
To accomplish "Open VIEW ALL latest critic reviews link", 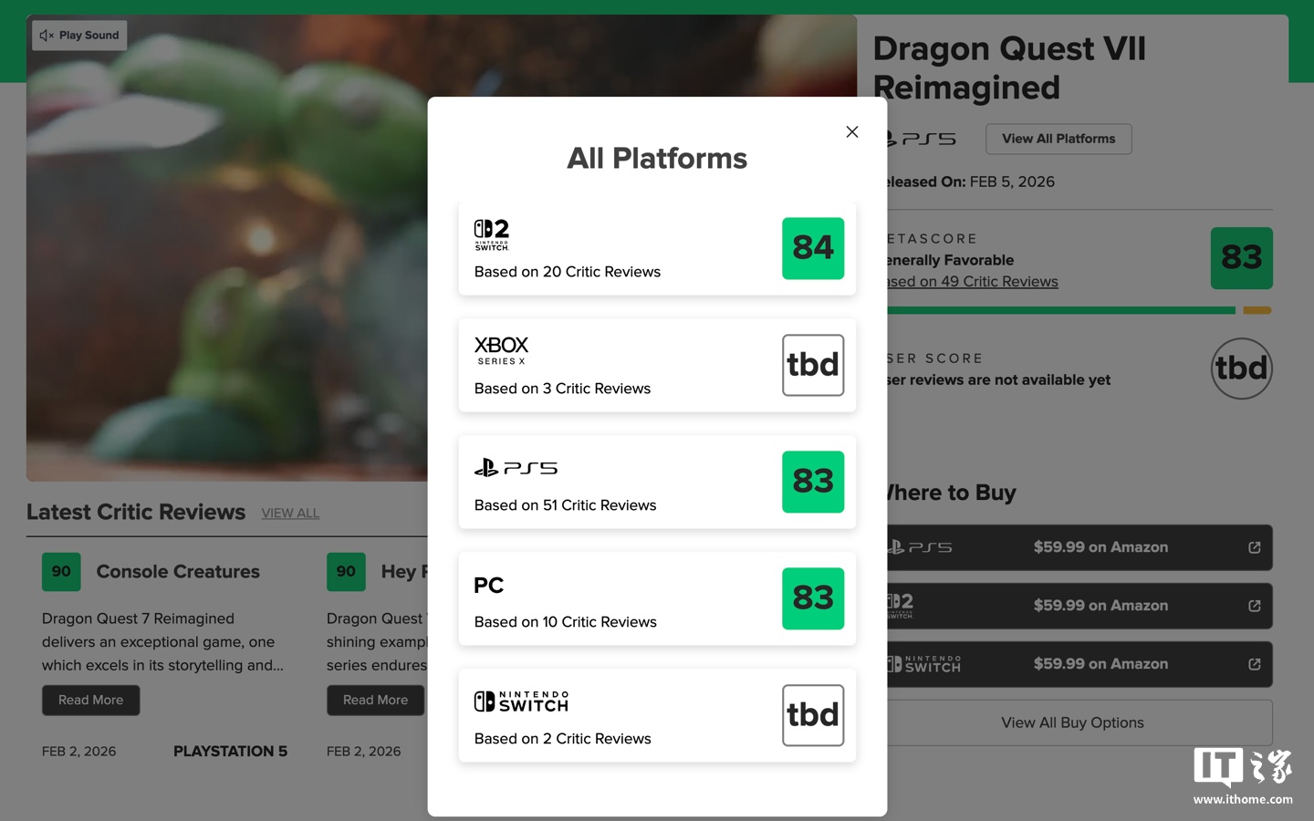I will 290,514.
